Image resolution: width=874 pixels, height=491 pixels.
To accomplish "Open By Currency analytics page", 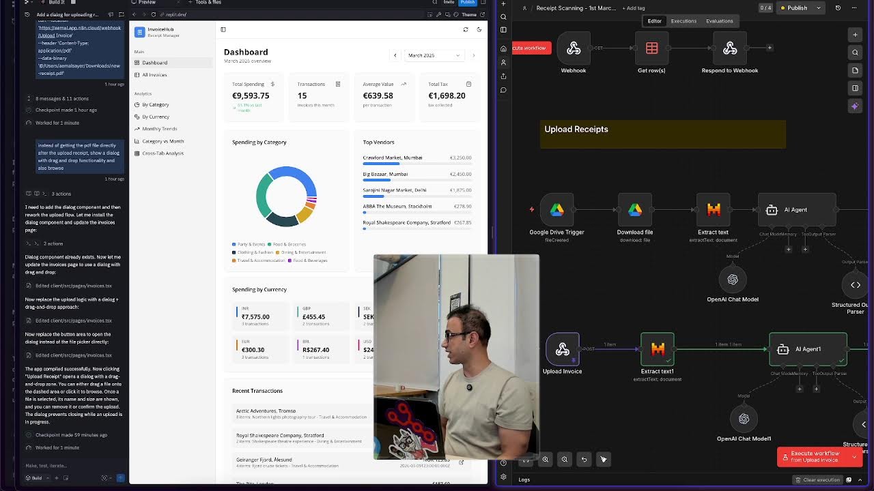I will click(173, 117).
